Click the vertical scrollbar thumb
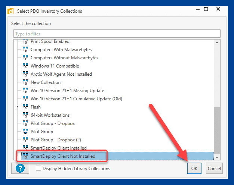 pyautogui.click(x=217, y=130)
